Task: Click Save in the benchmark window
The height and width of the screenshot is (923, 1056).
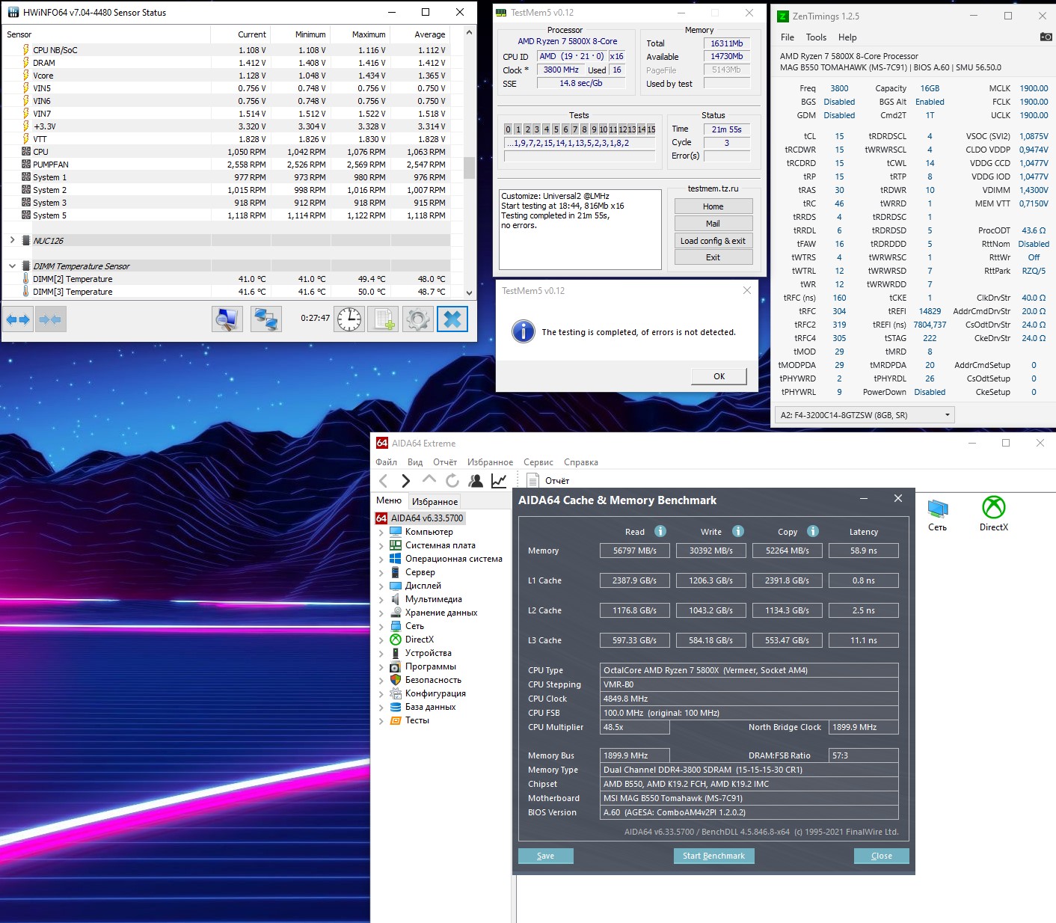Action: click(x=546, y=856)
